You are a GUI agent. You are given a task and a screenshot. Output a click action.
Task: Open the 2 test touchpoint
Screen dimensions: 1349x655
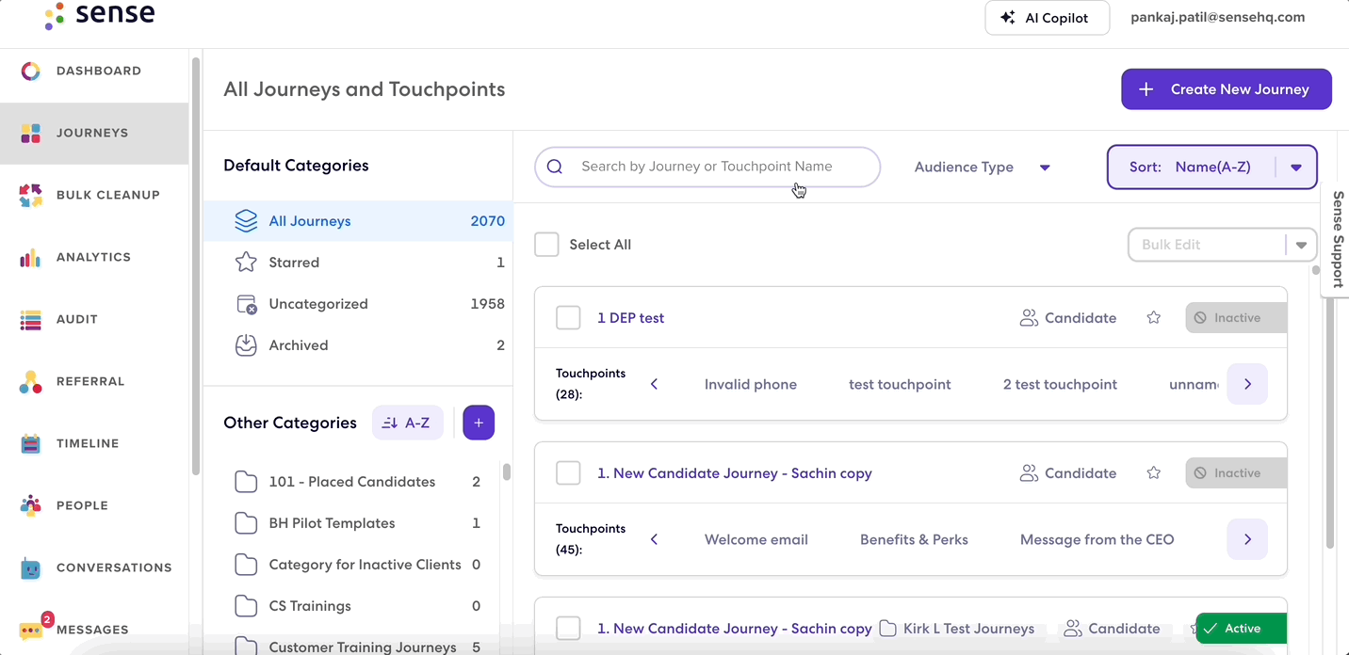[1060, 384]
